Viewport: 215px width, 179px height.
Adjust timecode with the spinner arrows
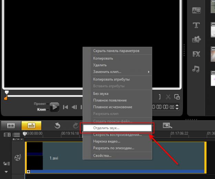click(177, 107)
